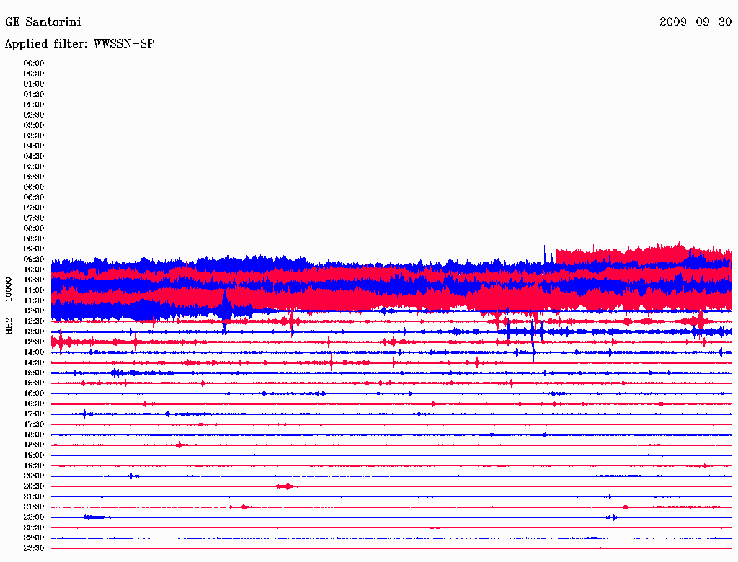Image resolution: width=738 pixels, height=562 pixels.
Task: Select the 11:00 time label
Action: tap(34, 290)
